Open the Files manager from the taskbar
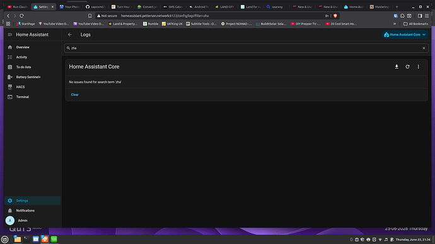This screenshot has width=435, height=244. [17, 240]
